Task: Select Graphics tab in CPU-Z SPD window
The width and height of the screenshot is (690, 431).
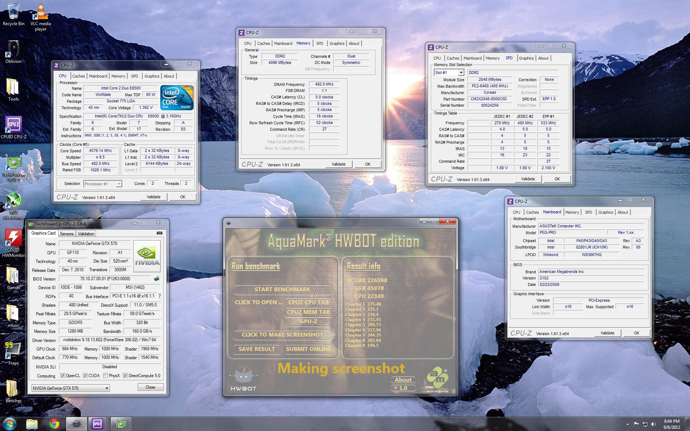Action: pyautogui.click(x=526, y=58)
